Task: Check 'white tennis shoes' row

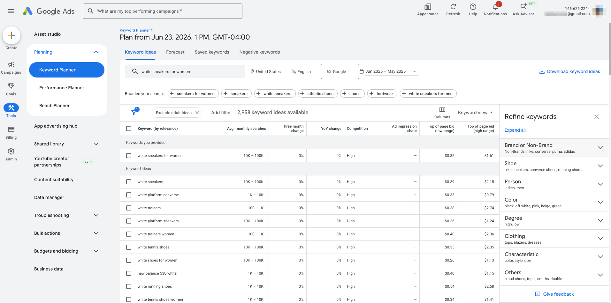Action: pos(129,247)
